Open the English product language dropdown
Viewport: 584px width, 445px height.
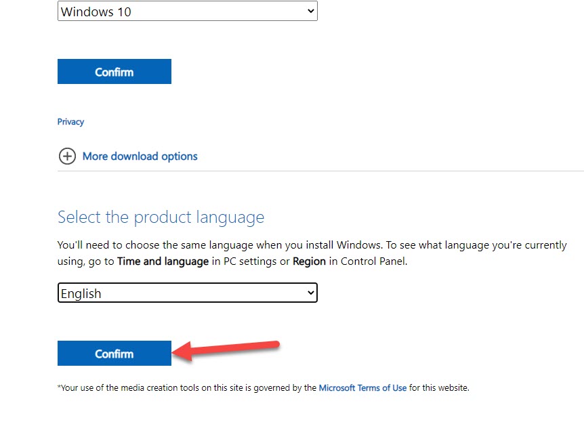187,293
